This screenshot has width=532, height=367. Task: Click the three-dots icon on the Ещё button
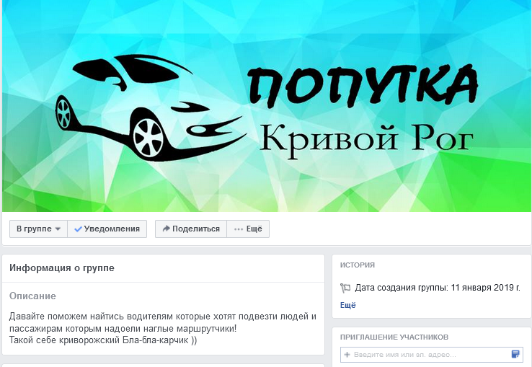239,229
